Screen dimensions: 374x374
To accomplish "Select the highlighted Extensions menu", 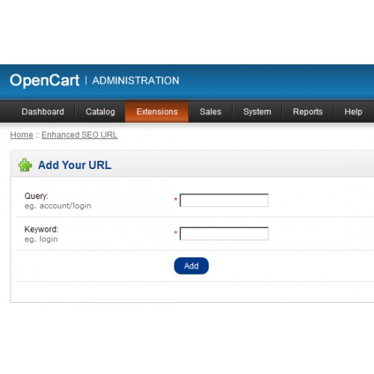I will pyautogui.click(x=157, y=111).
